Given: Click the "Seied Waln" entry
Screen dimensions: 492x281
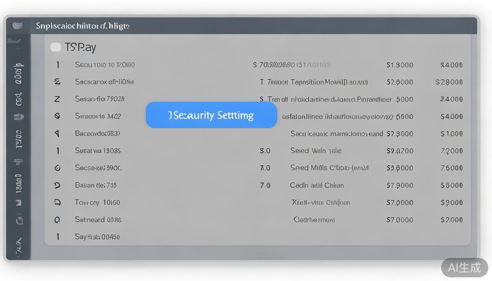Looking at the screenshot, I should tap(316, 151).
